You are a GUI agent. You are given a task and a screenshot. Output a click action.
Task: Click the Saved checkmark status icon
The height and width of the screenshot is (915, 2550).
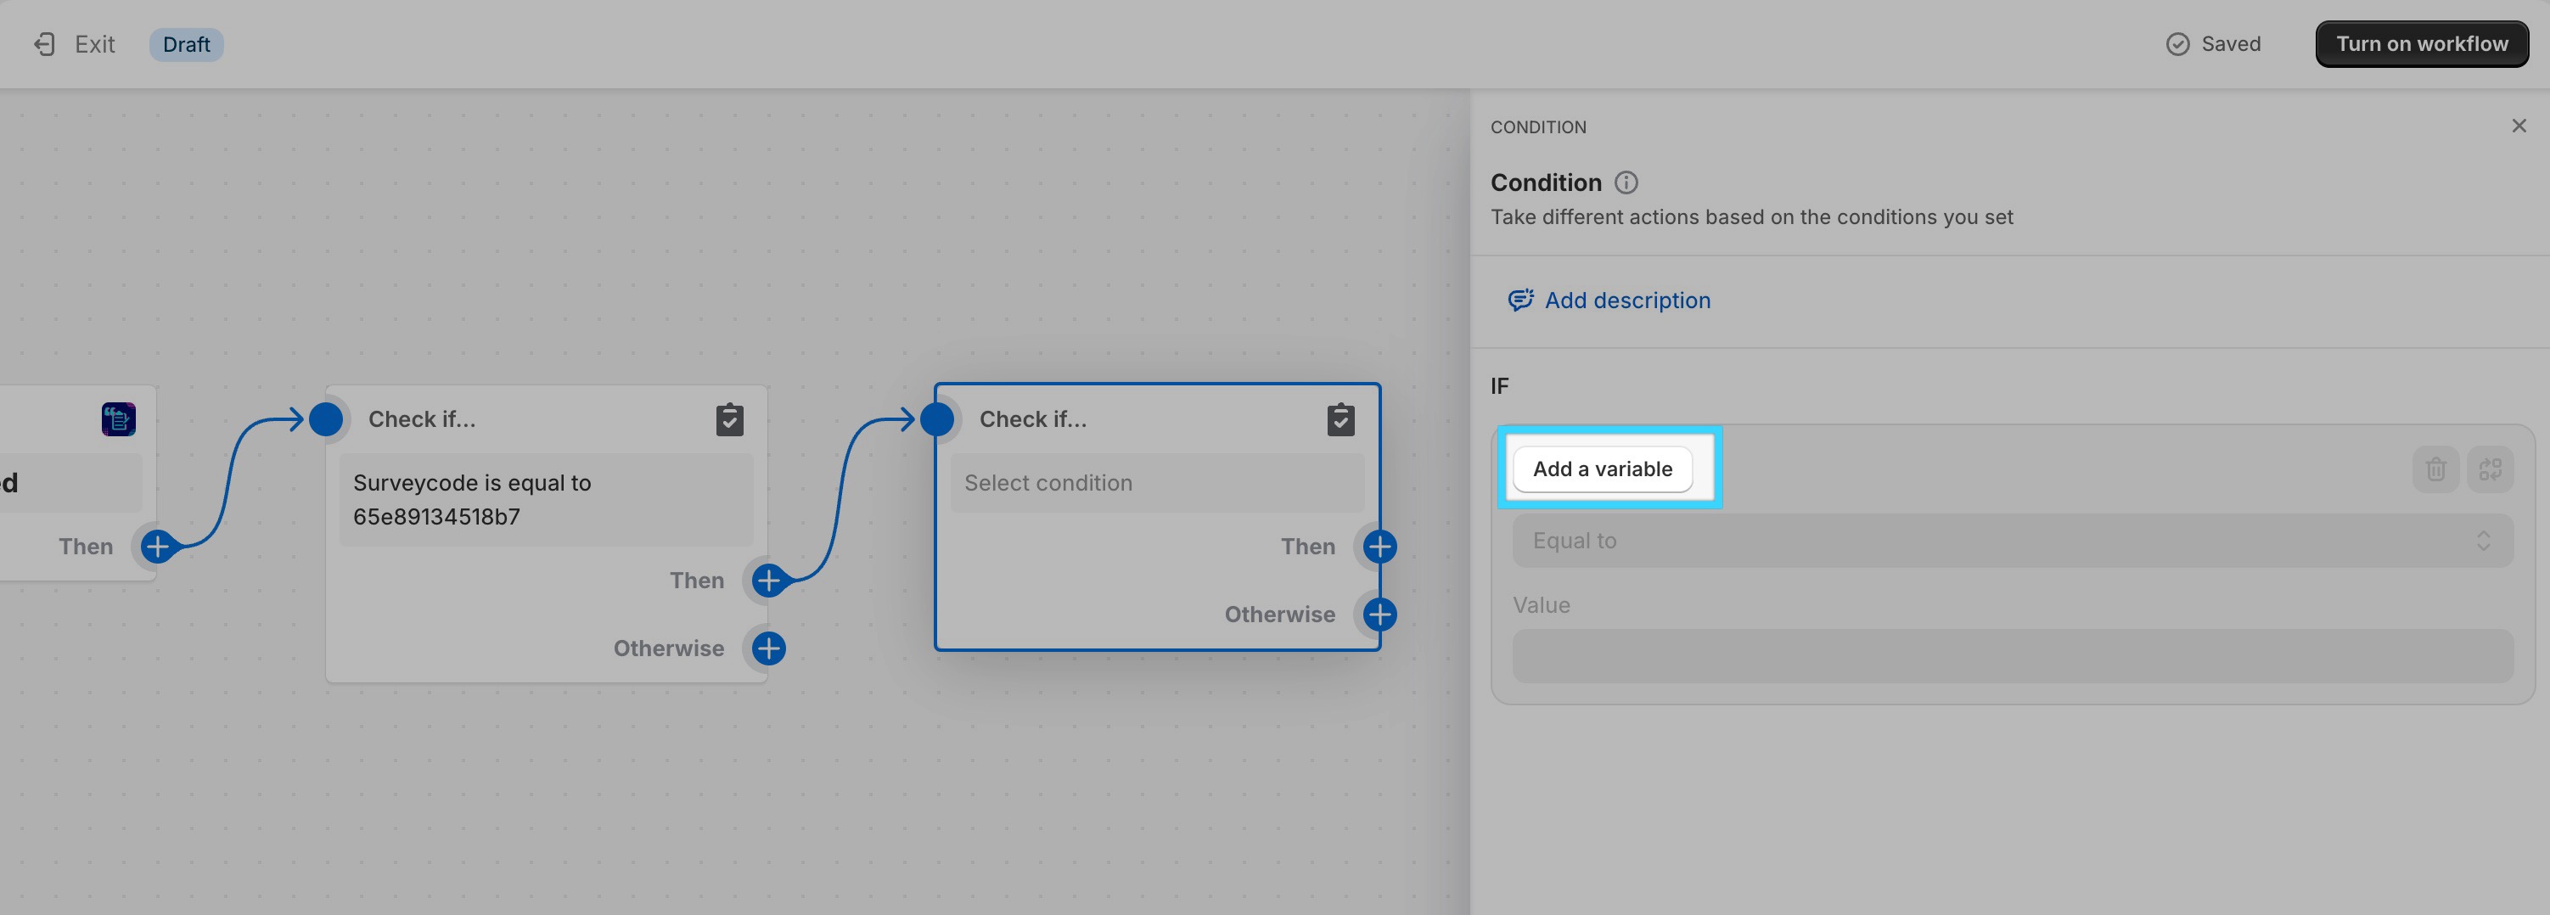(x=2176, y=43)
